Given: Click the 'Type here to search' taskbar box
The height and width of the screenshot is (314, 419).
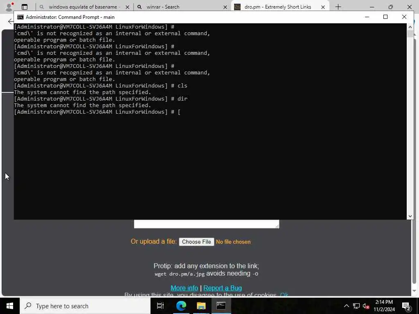Looking at the screenshot, I should tap(85, 306).
